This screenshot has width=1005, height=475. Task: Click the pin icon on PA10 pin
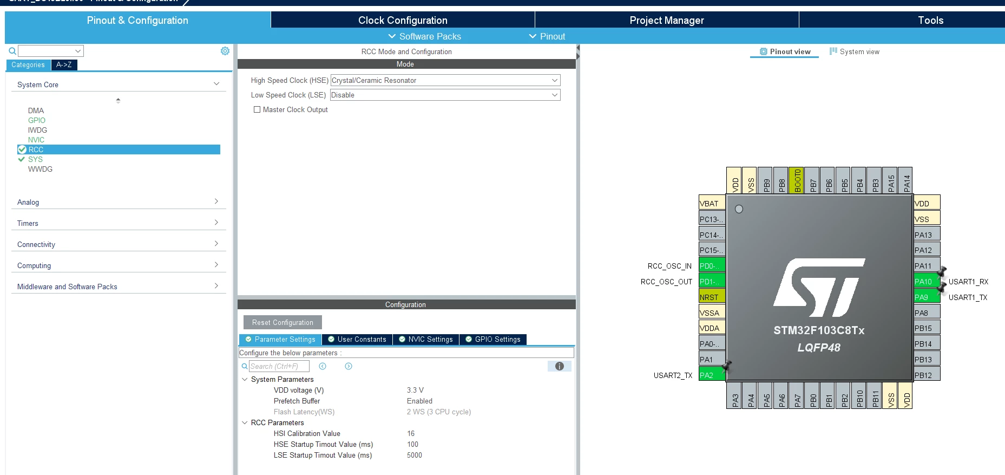click(x=942, y=271)
